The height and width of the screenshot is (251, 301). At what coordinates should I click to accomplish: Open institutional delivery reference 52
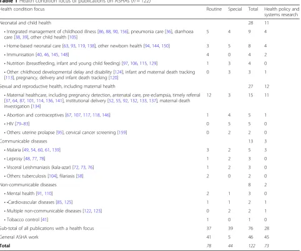point(111,101)
